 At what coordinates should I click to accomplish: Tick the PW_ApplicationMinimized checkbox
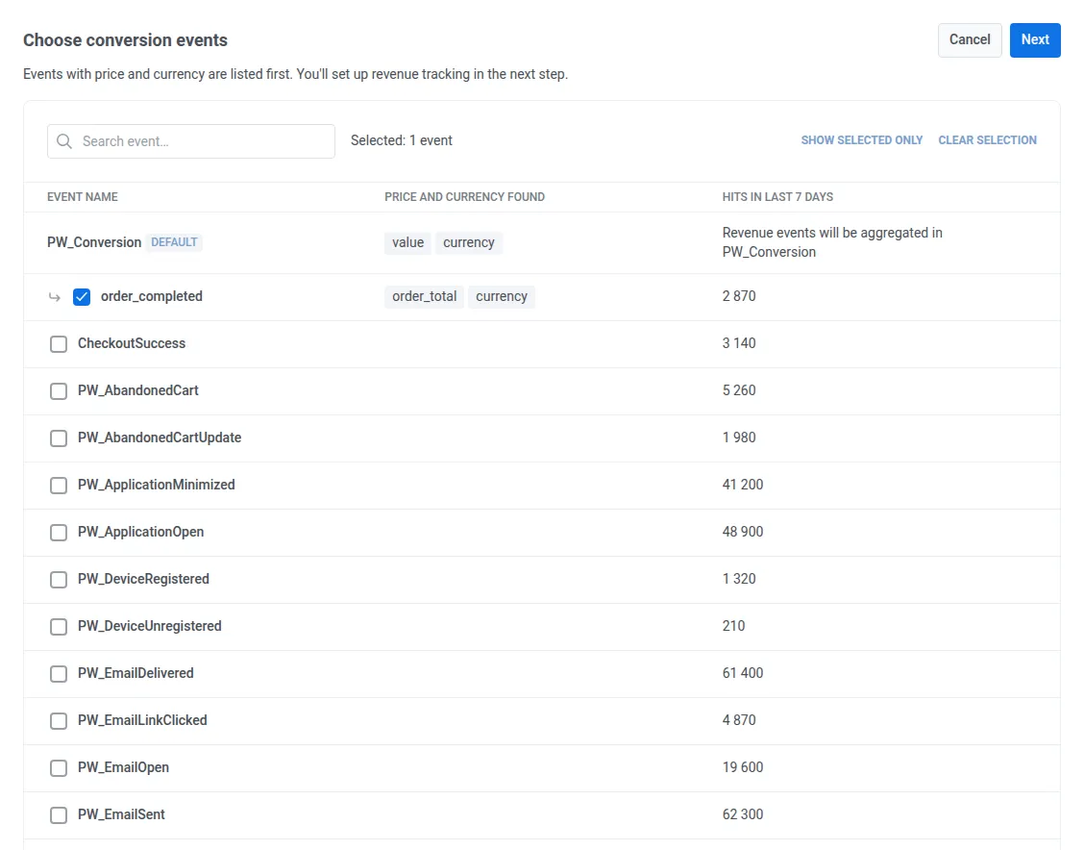click(59, 485)
